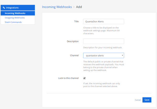Click the Add breadcrumb heading text
The height and width of the screenshot is (109, 157).
click(79, 7)
